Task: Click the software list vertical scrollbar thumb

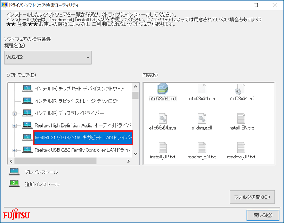Action: point(135,95)
